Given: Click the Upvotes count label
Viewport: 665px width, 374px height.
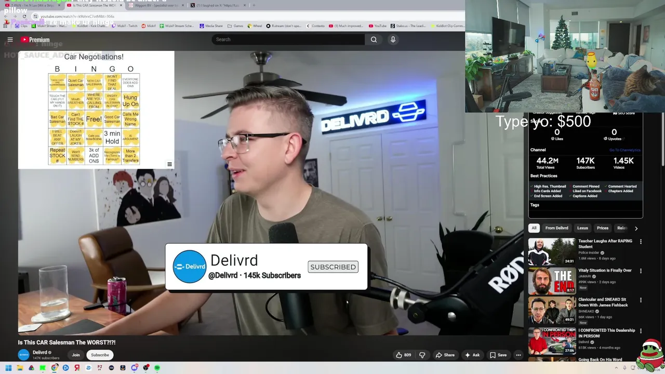Looking at the screenshot, I should click(615, 139).
